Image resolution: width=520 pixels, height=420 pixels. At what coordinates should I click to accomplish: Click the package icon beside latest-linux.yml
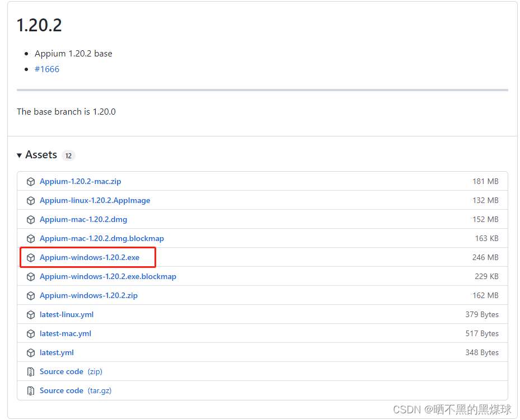(x=31, y=315)
